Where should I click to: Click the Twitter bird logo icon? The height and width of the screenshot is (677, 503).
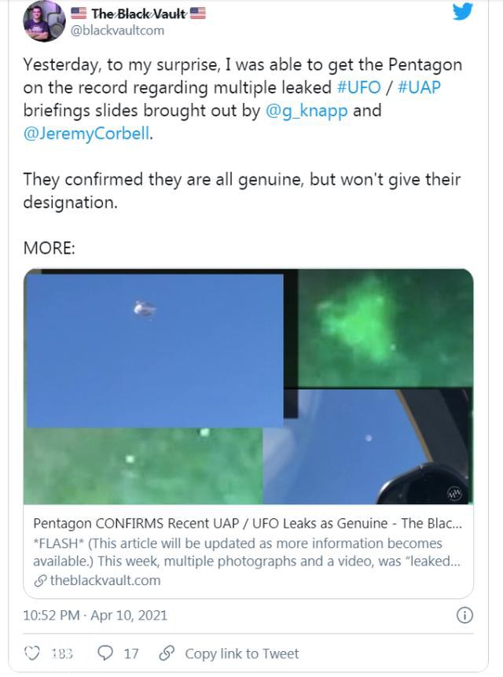463,13
